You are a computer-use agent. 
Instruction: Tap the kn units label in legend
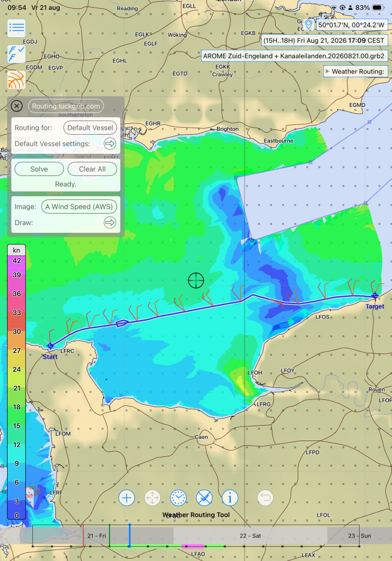[x=16, y=250]
